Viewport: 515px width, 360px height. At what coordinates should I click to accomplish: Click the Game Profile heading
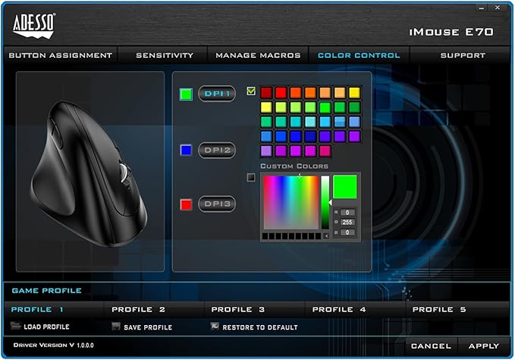coord(46,291)
